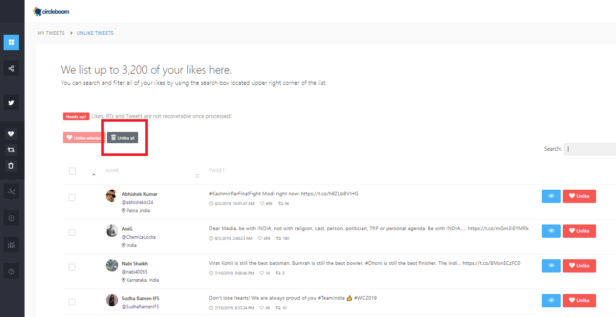Click Nabi Shaikh's profile avatar
This screenshot has height=317, width=616.
pos(112,265)
